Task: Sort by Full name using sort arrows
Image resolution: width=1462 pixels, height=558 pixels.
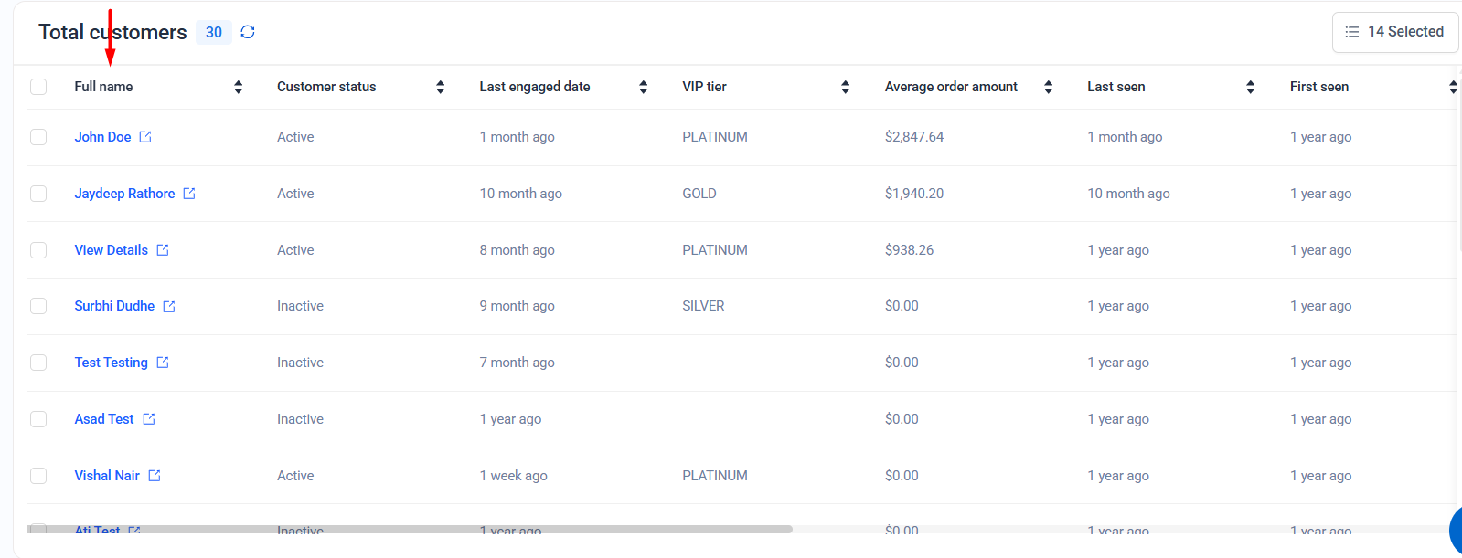Action: [x=239, y=87]
